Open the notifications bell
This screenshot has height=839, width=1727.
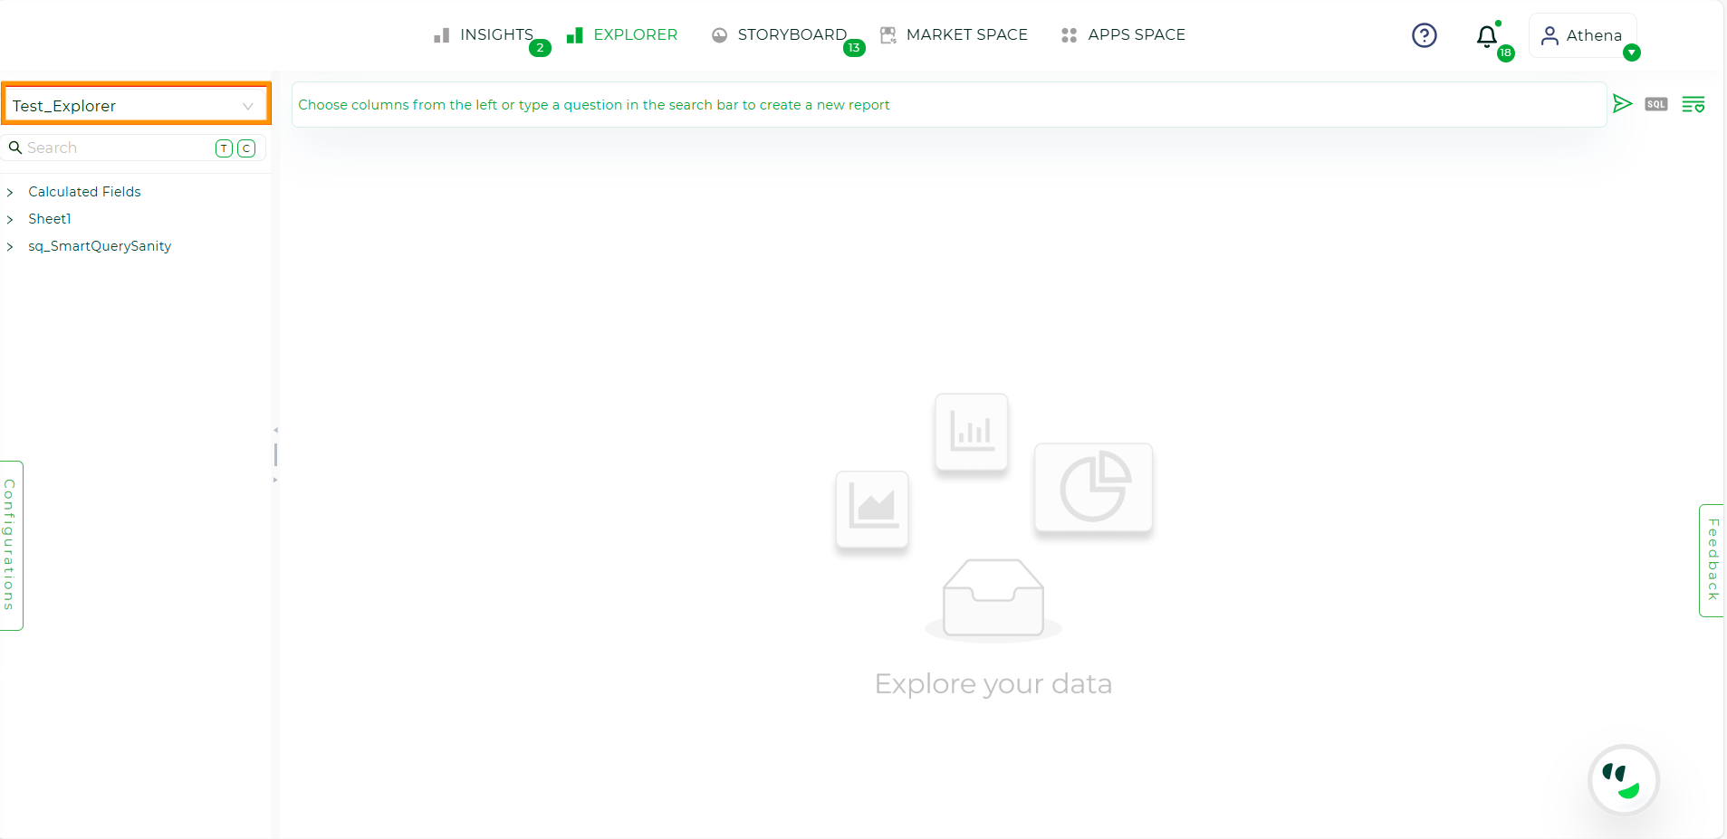[1485, 37]
